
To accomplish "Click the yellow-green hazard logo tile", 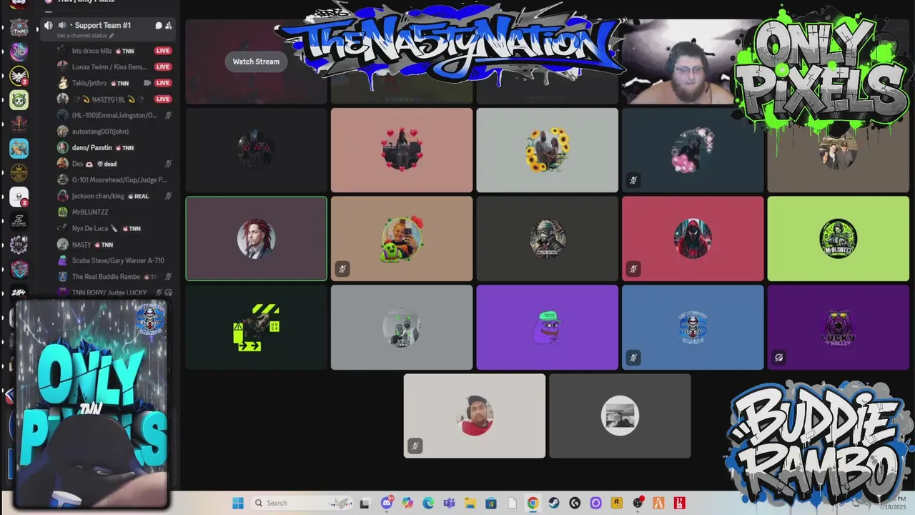I will [x=256, y=328].
